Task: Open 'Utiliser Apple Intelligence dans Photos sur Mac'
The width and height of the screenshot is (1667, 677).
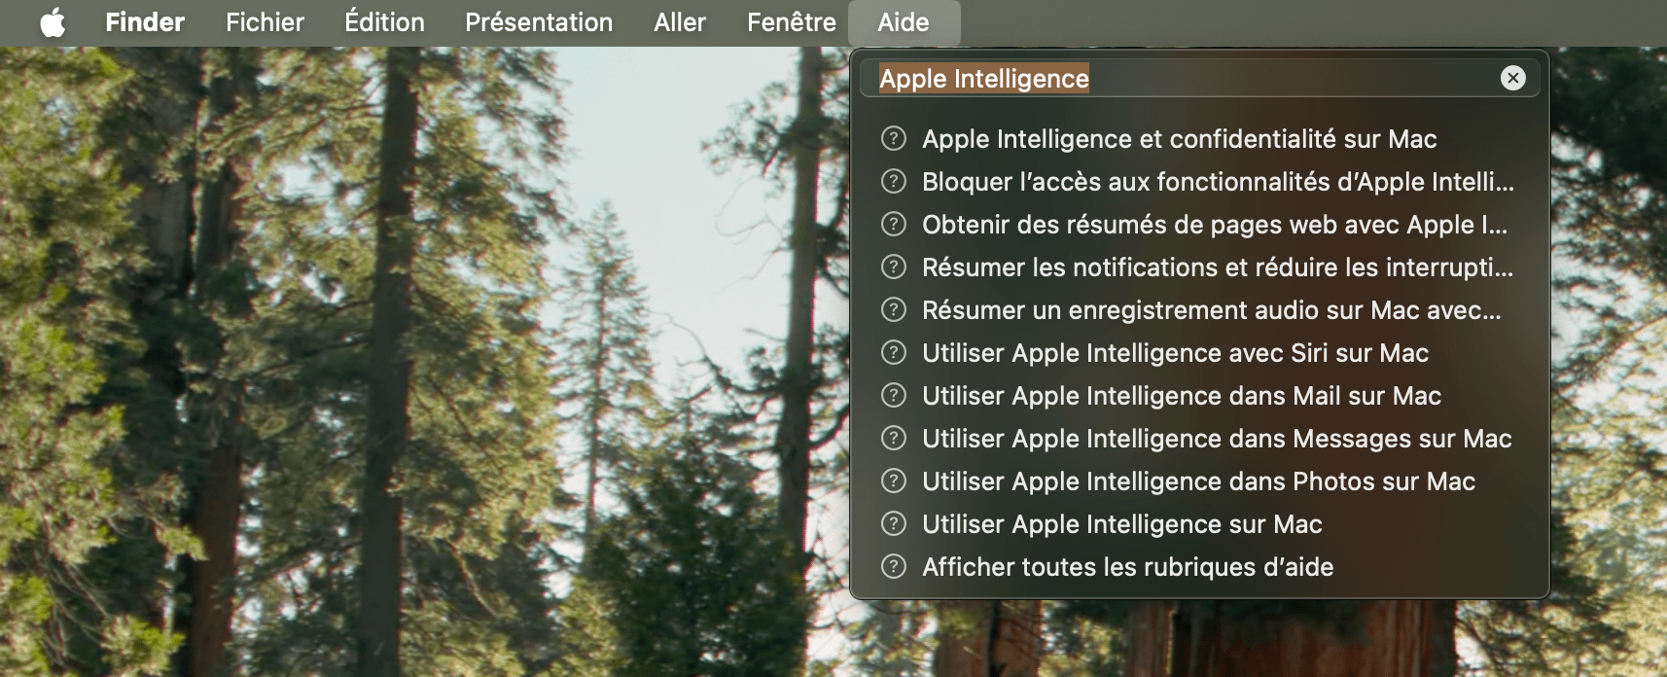Action: pyautogui.click(x=1198, y=481)
